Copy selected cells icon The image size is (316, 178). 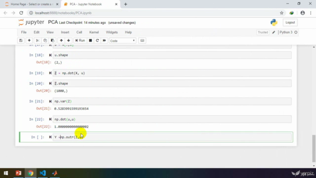pos(45,41)
